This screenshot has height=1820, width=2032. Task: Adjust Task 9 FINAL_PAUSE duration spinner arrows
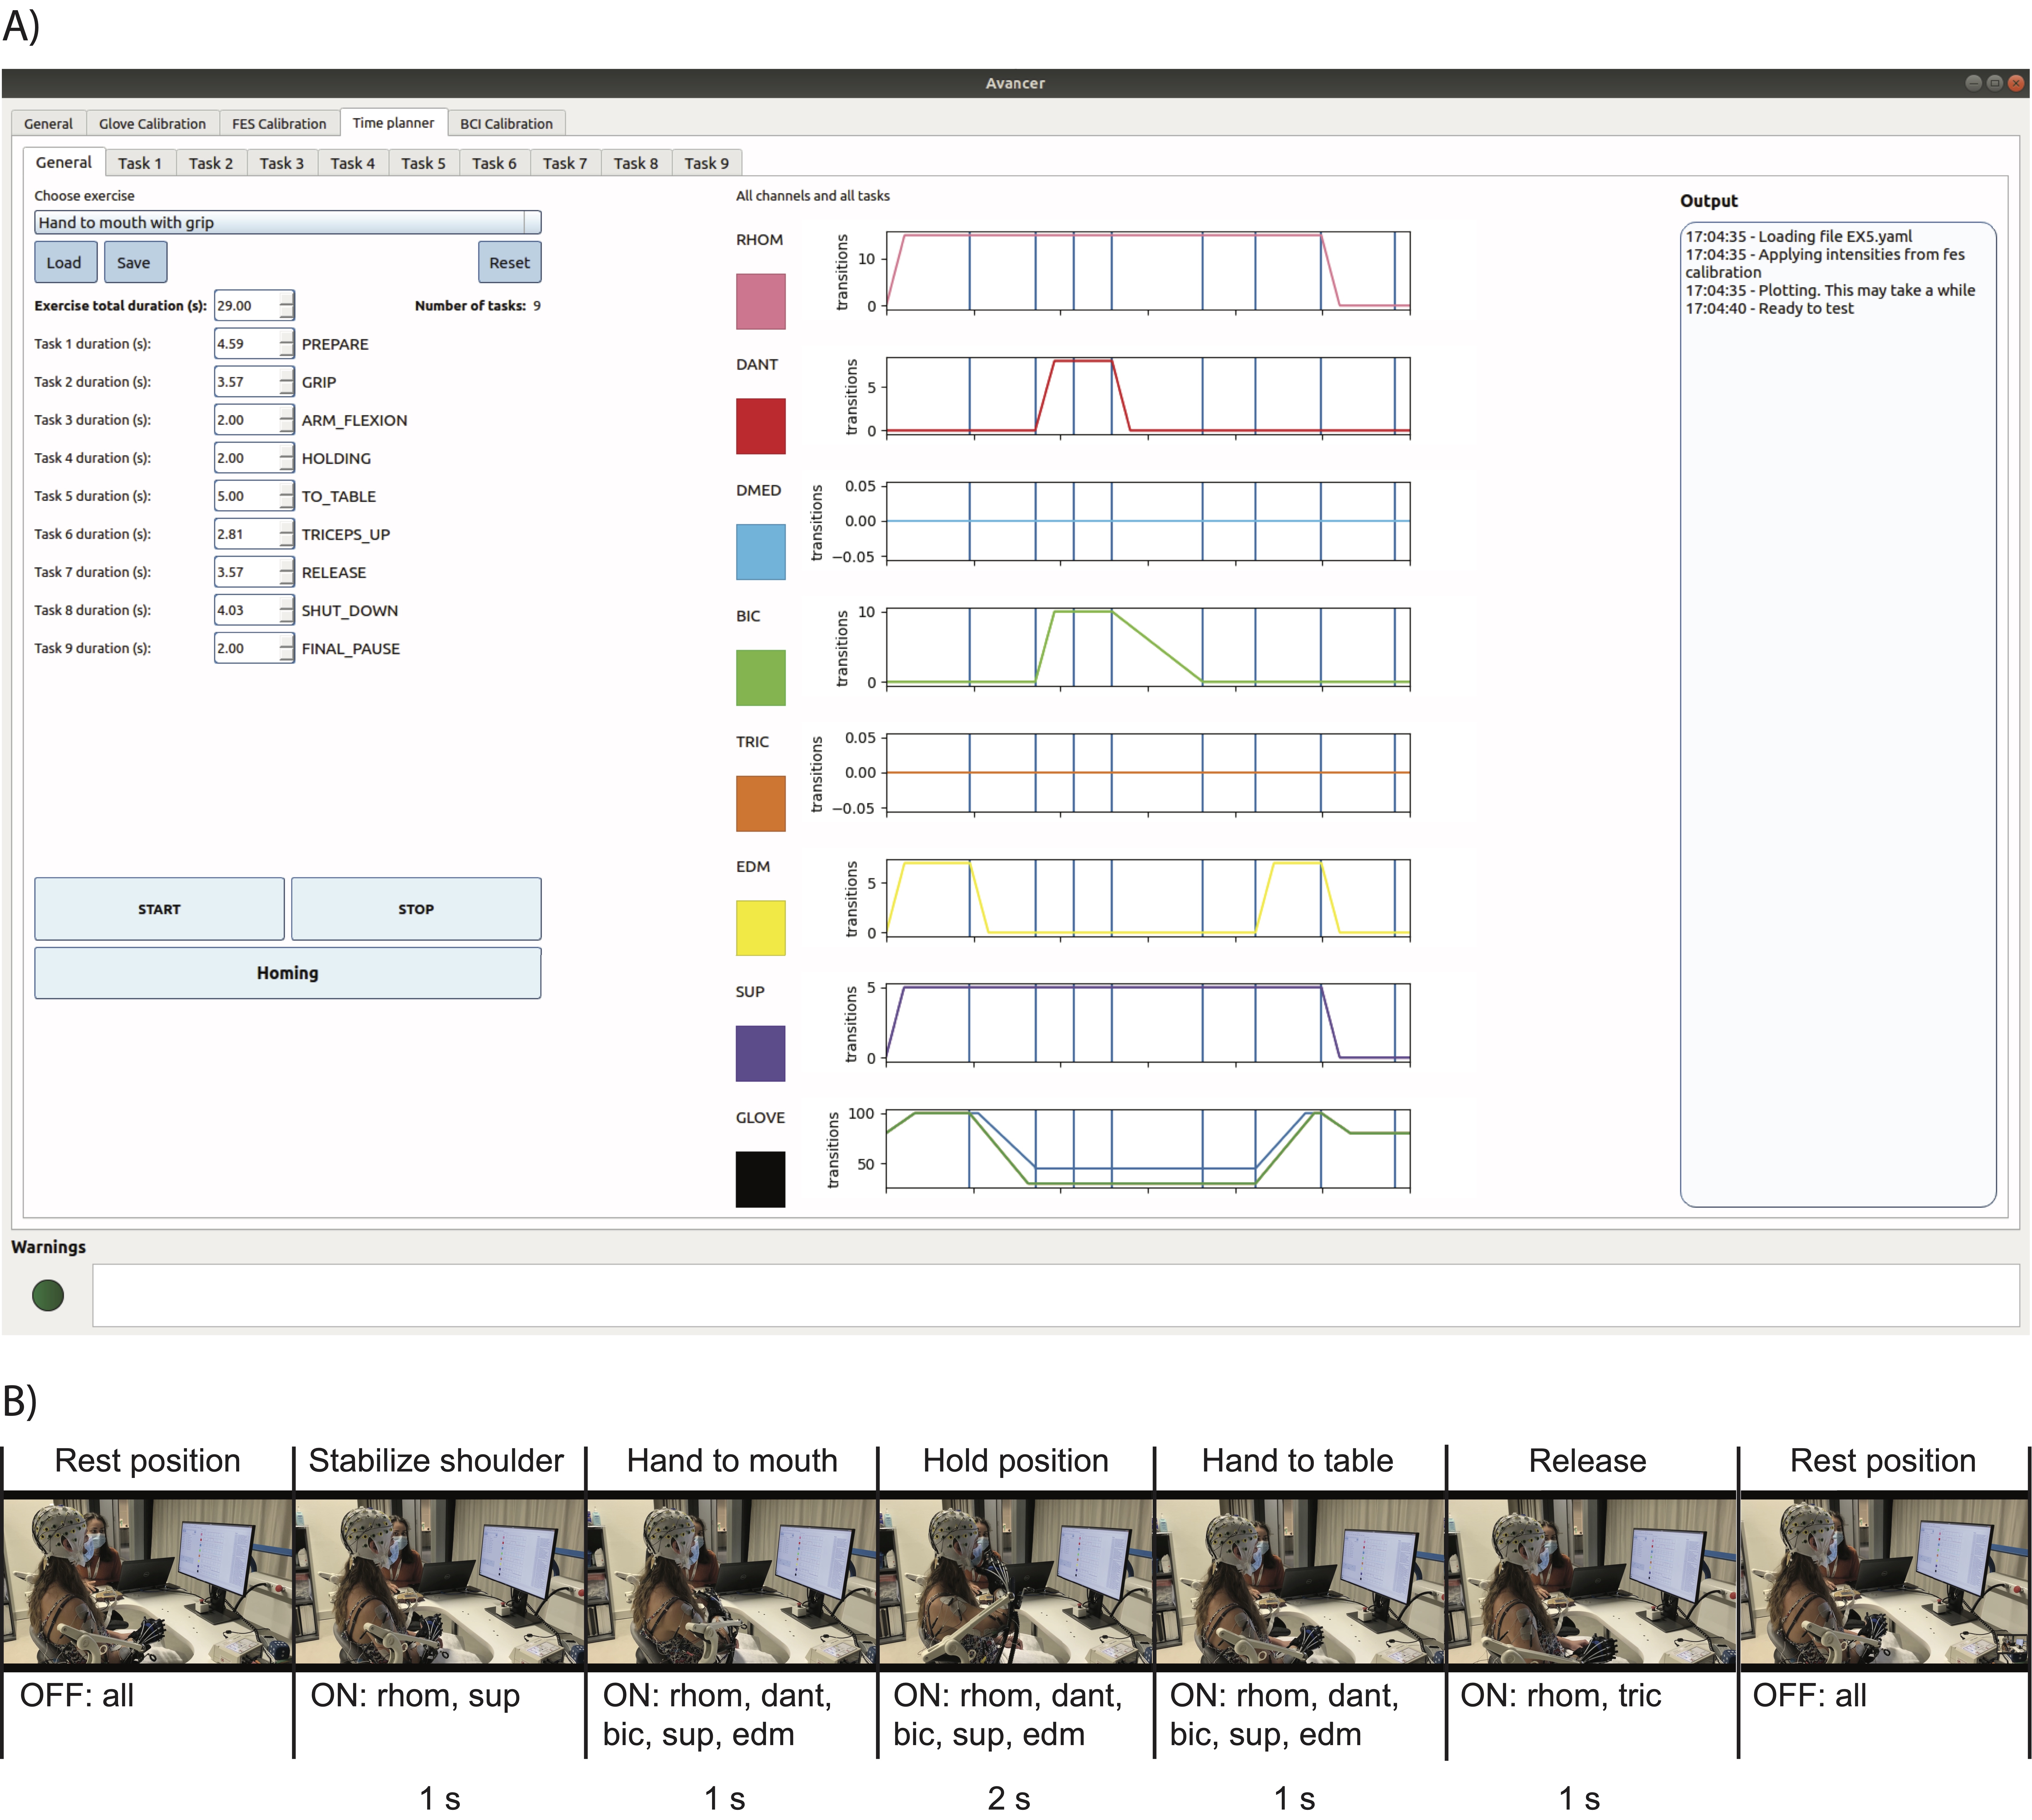click(x=287, y=648)
